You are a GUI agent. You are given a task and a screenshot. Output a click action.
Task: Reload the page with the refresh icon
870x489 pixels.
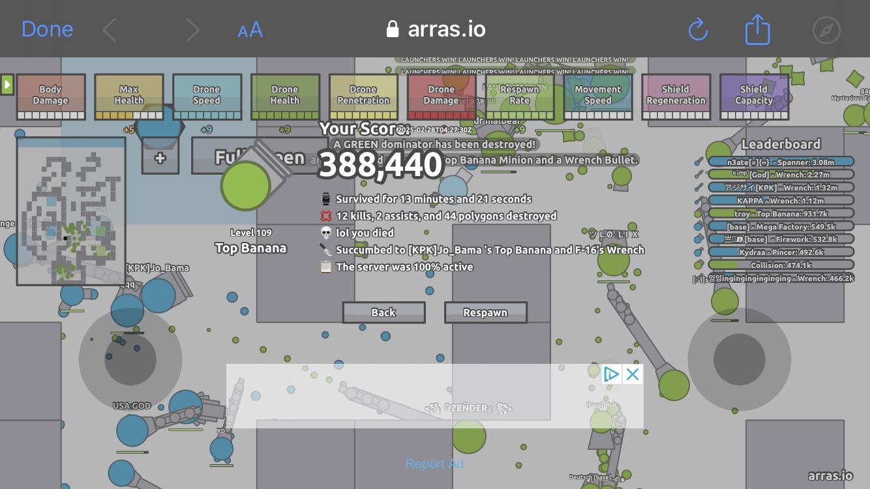tap(698, 29)
